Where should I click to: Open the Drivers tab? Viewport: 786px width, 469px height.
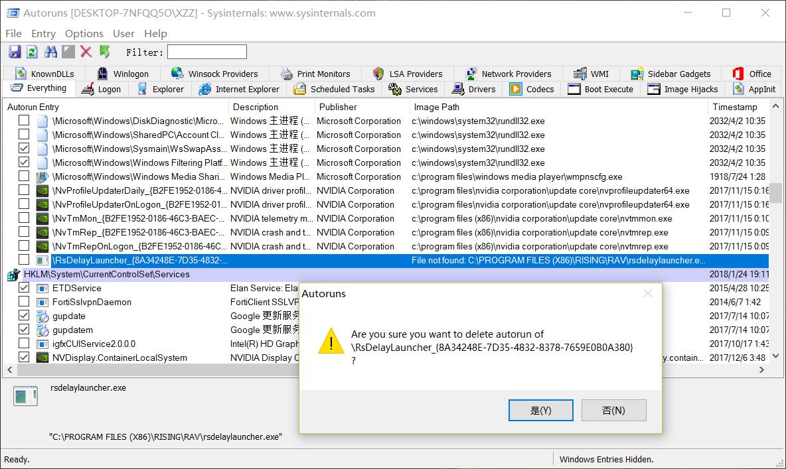point(474,89)
